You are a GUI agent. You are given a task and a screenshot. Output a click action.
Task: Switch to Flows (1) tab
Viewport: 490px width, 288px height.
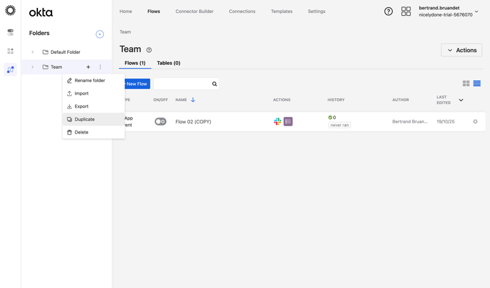(135, 63)
